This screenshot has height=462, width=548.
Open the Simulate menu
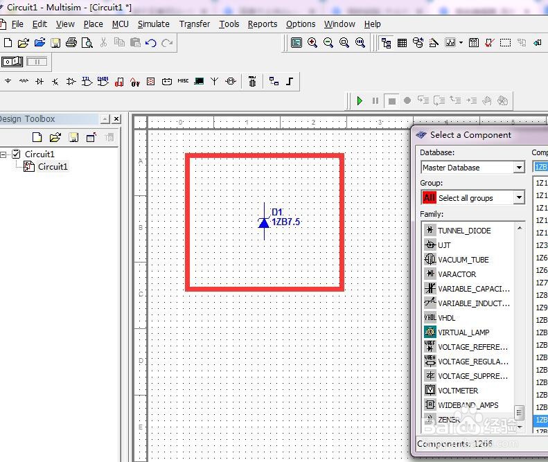coord(153,24)
